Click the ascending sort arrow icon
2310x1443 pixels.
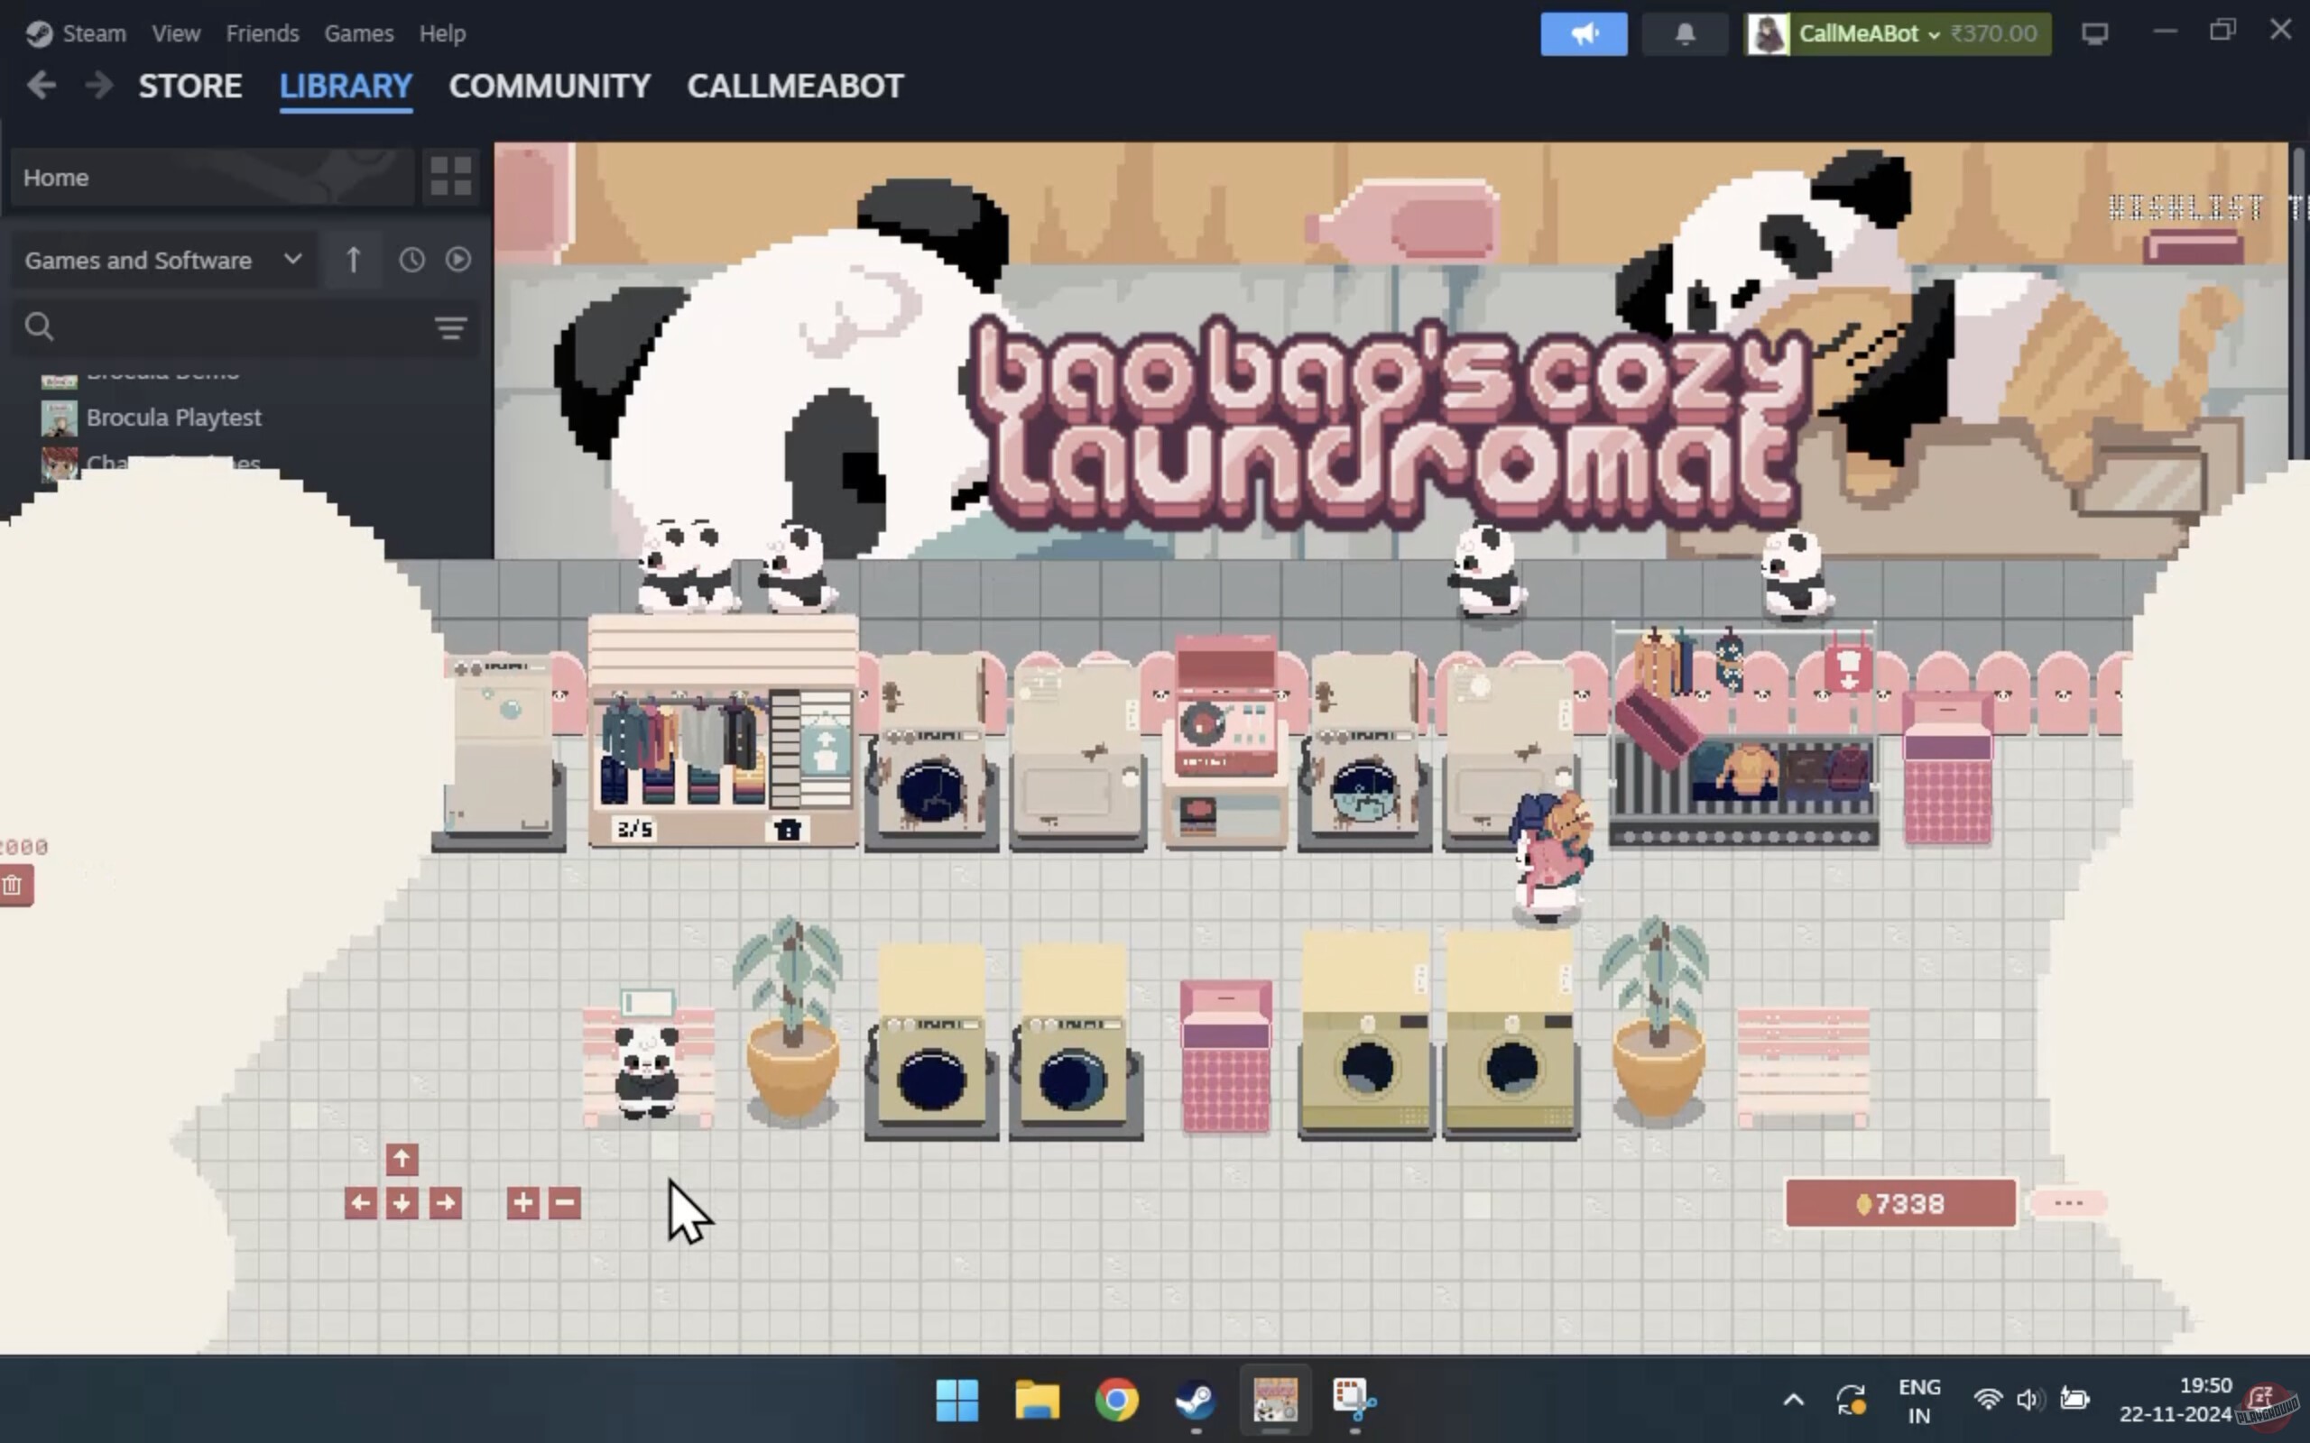[352, 259]
